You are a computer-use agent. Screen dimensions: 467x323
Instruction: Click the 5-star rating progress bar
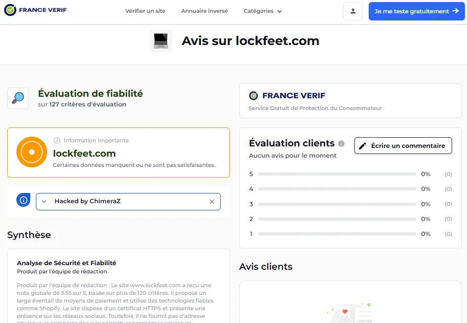[x=338, y=174]
